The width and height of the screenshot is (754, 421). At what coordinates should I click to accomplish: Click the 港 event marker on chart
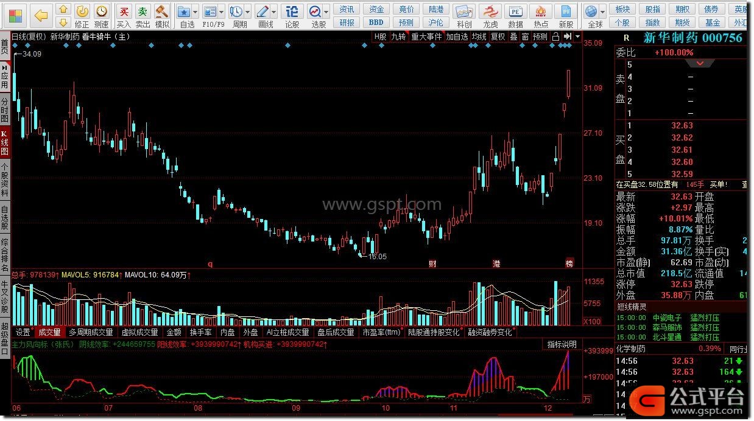click(x=497, y=264)
